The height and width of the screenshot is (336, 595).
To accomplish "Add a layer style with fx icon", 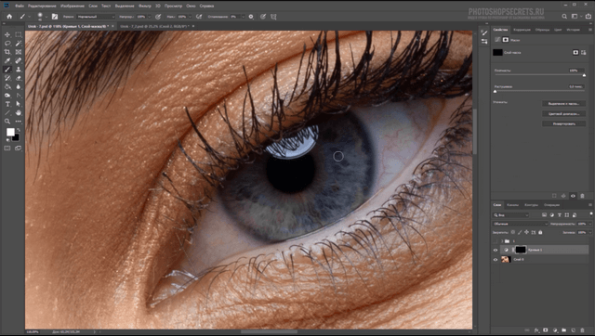I will [536, 330].
